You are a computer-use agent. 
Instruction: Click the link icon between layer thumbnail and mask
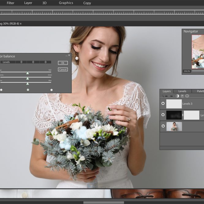[183, 115]
